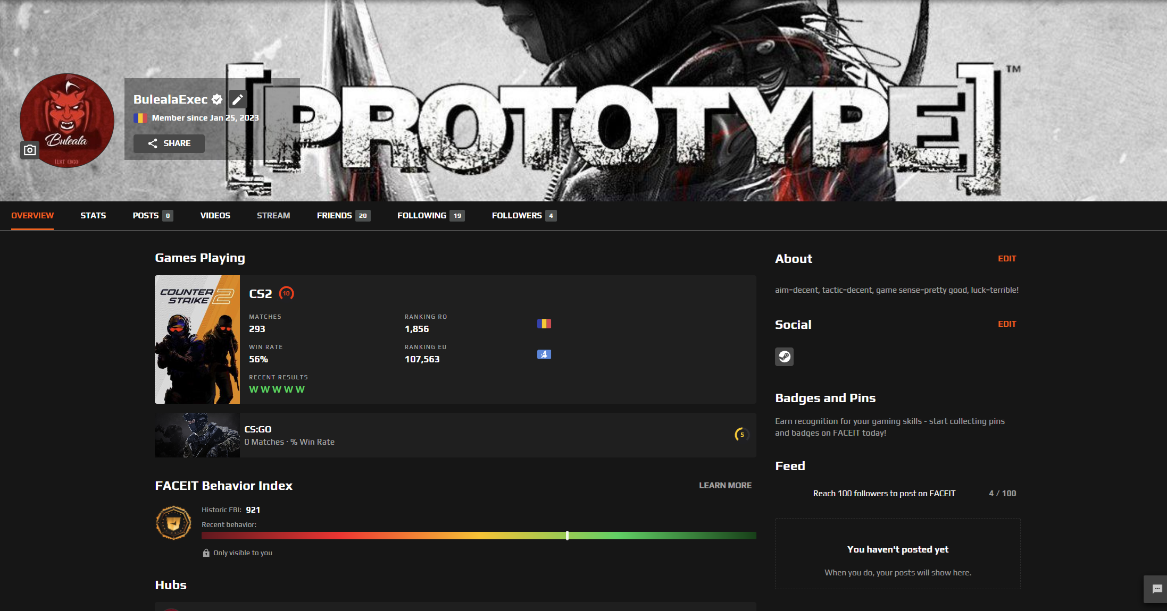Click the CS2 level 10 skill badge
The height and width of the screenshot is (611, 1167).
point(286,293)
